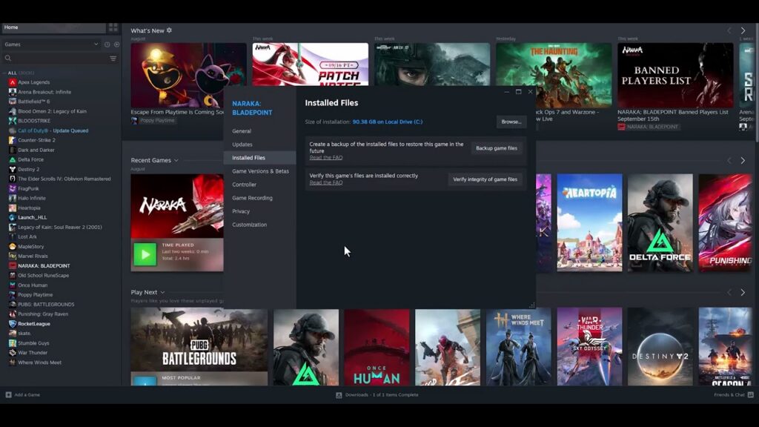Go to previous What's New page arrow
The image size is (759, 427).
click(729, 30)
